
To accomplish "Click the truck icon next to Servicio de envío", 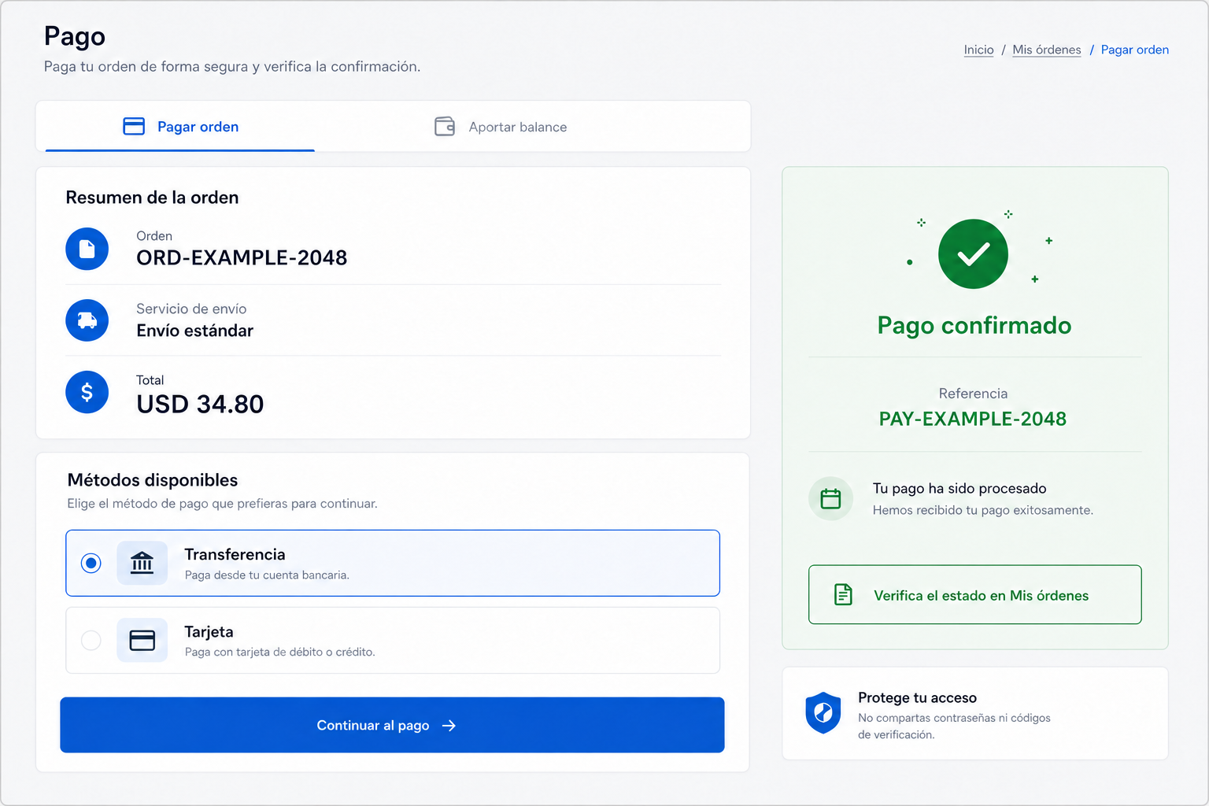I will coord(87,320).
